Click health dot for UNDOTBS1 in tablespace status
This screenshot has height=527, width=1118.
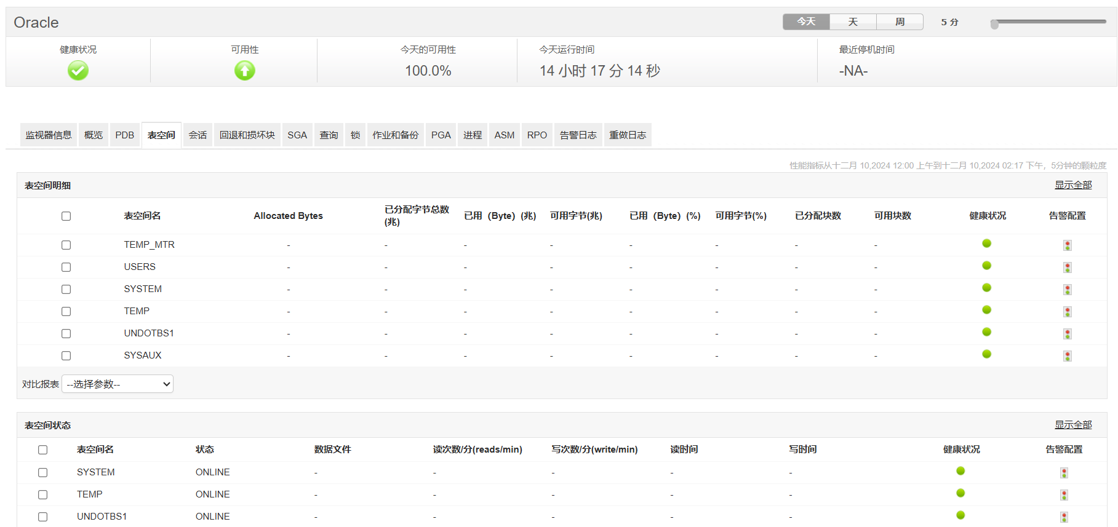click(960, 515)
